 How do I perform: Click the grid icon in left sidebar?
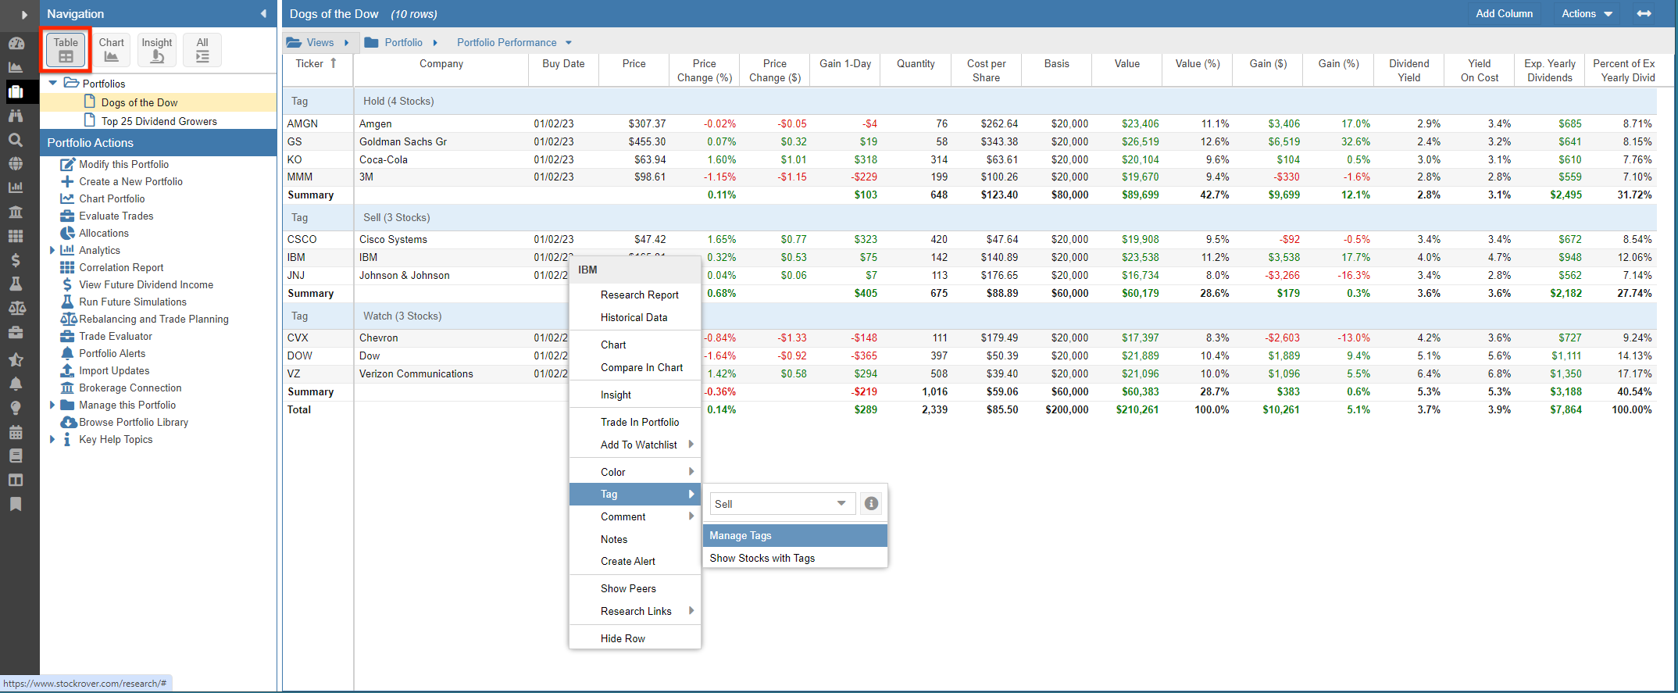(x=16, y=236)
